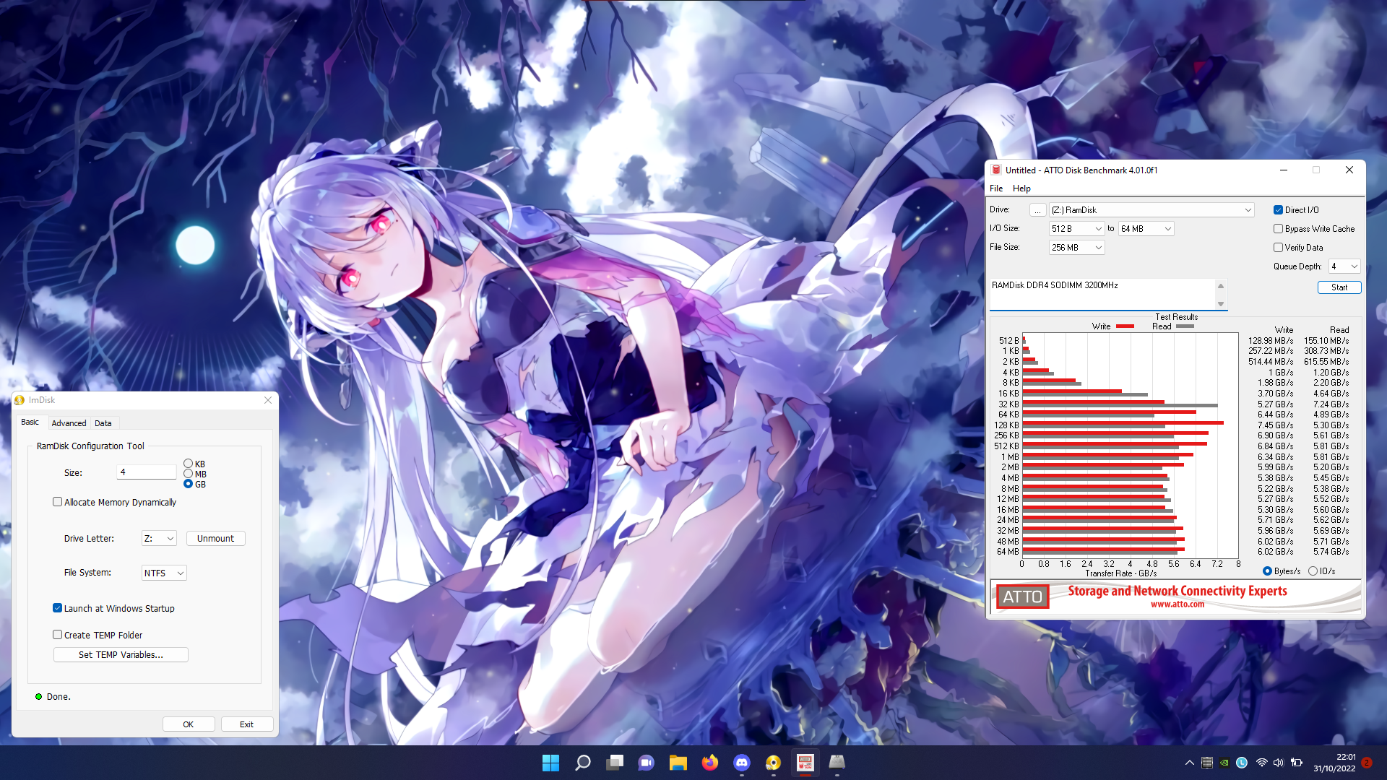Viewport: 1387px width, 780px height.
Task: Minimize the ATTO Disk Benchmark window
Action: (x=1284, y=170)
